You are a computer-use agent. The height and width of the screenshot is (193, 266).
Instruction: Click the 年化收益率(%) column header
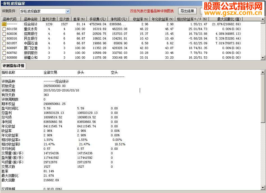162,19
